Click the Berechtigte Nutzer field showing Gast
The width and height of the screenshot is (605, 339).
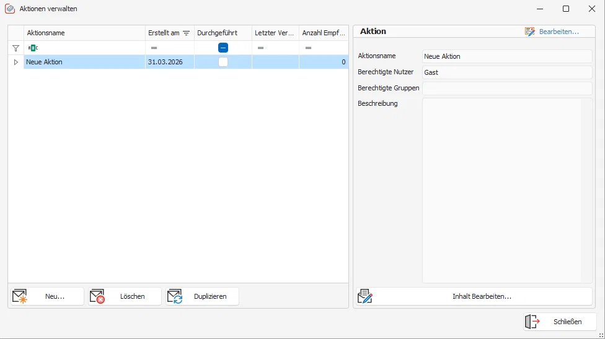(x=507, y=72)
